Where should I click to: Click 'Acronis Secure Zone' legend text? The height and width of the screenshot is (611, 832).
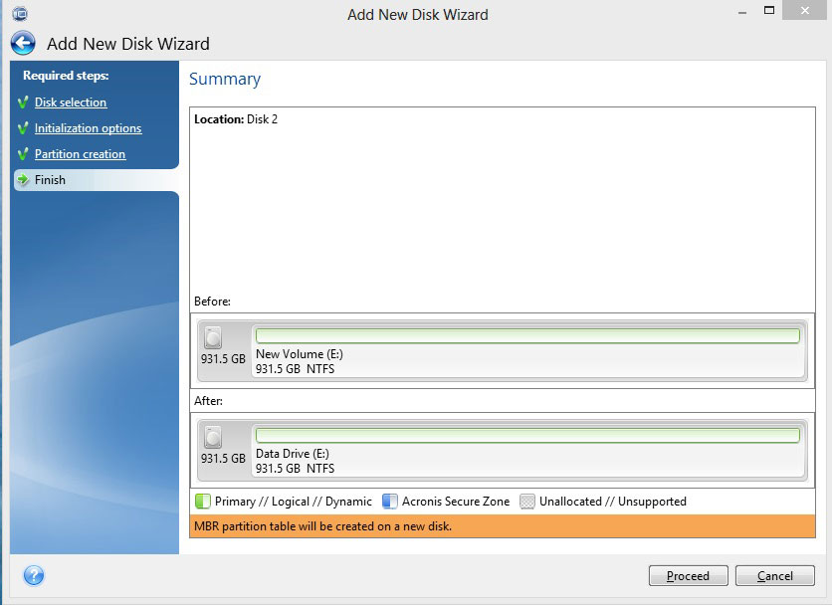[456, 502]
